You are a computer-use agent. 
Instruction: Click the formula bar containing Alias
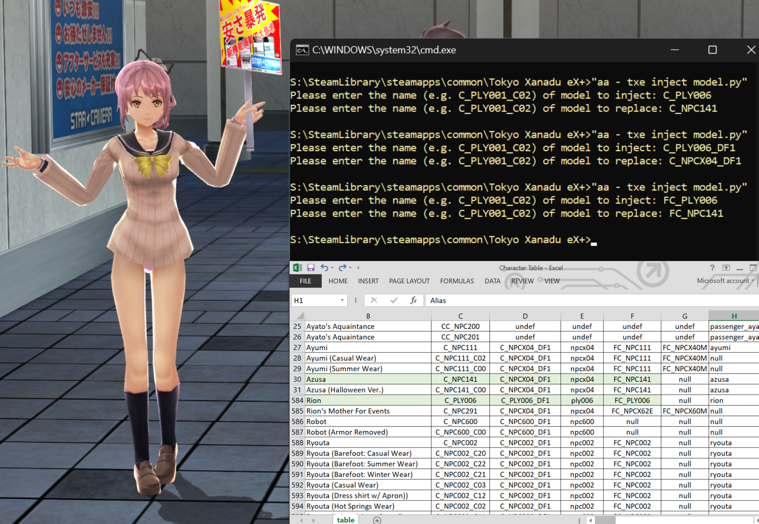click(x=592, y=300)
